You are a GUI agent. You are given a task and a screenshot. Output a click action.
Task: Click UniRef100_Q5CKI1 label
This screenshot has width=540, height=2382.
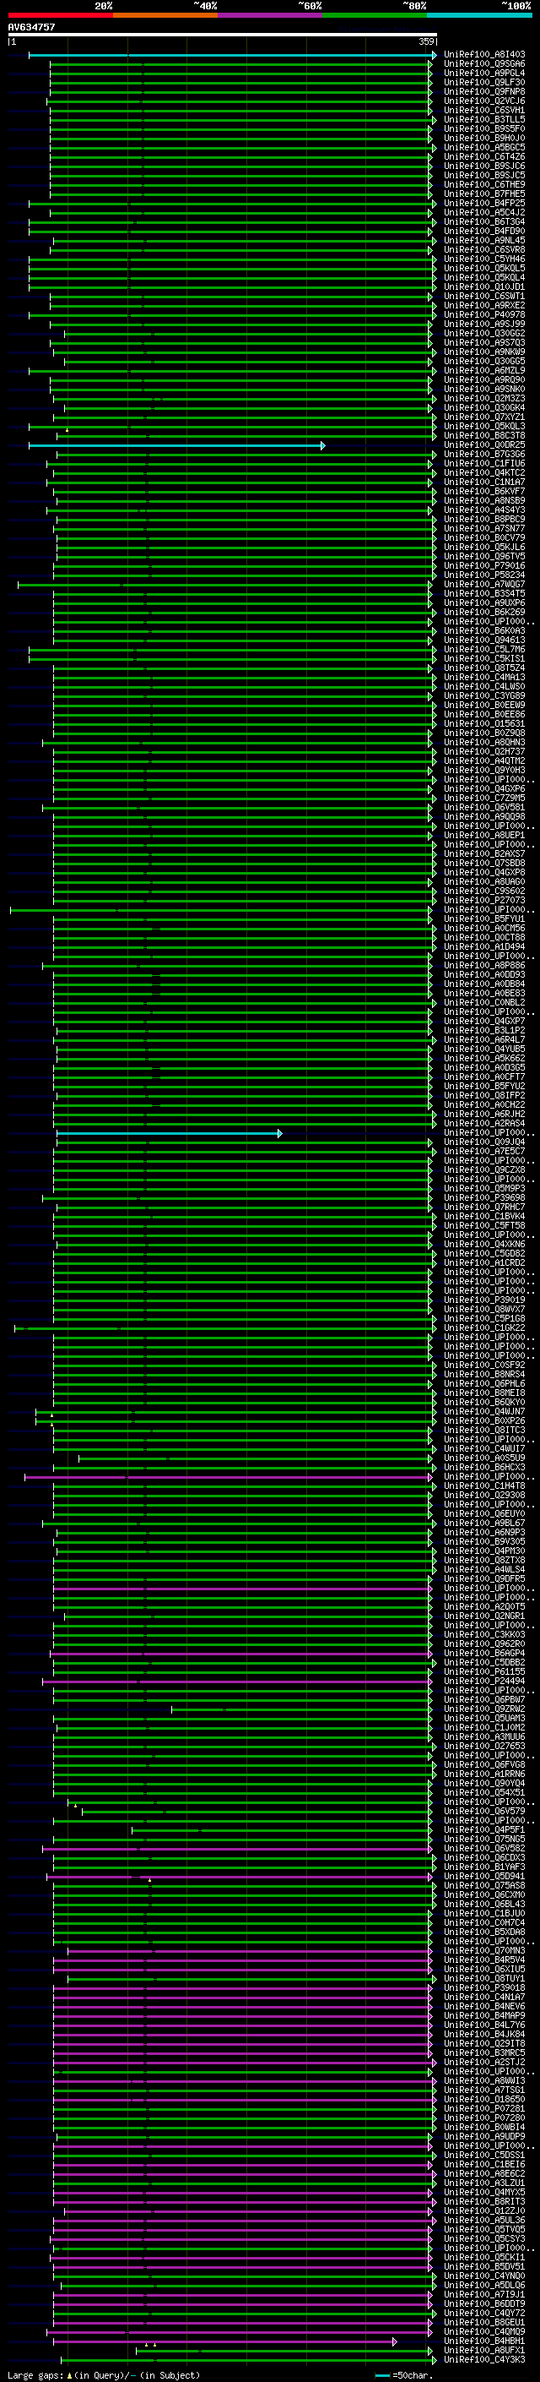[x=484, y=2257]
